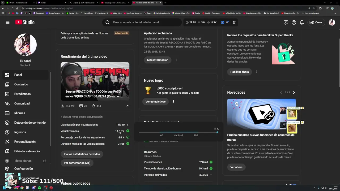Click the Personalización magic wand icon
Image resolution: width=340 pixels, height=191 pixels.
(x=7, y=142)
